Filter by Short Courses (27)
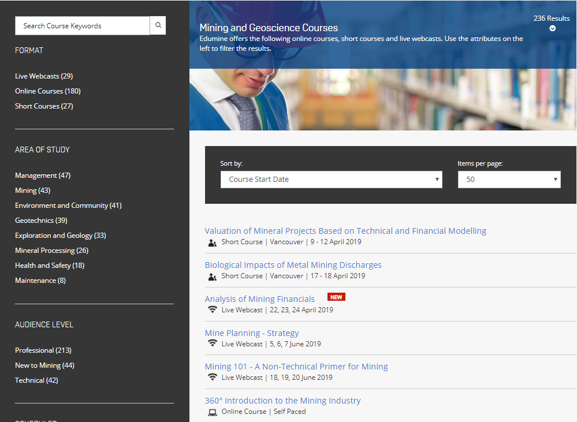Screen dimensions: 577x422 [44, 106]
